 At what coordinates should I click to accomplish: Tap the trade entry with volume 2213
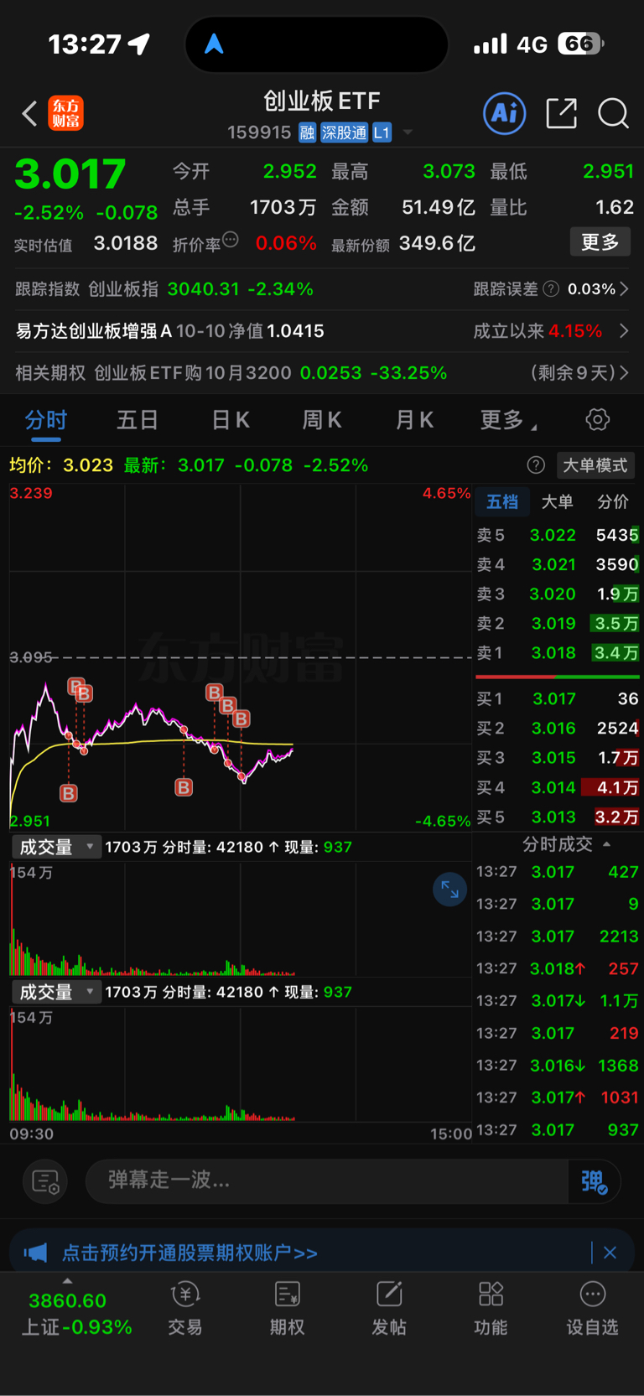(558, 937)
